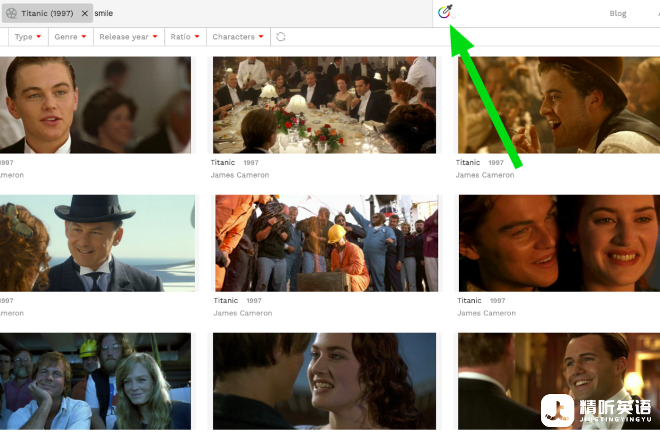This screenshot has width=660, height=432.
Task: Remove the Titanic (1997) search tag
Action: tap(84, 13)
